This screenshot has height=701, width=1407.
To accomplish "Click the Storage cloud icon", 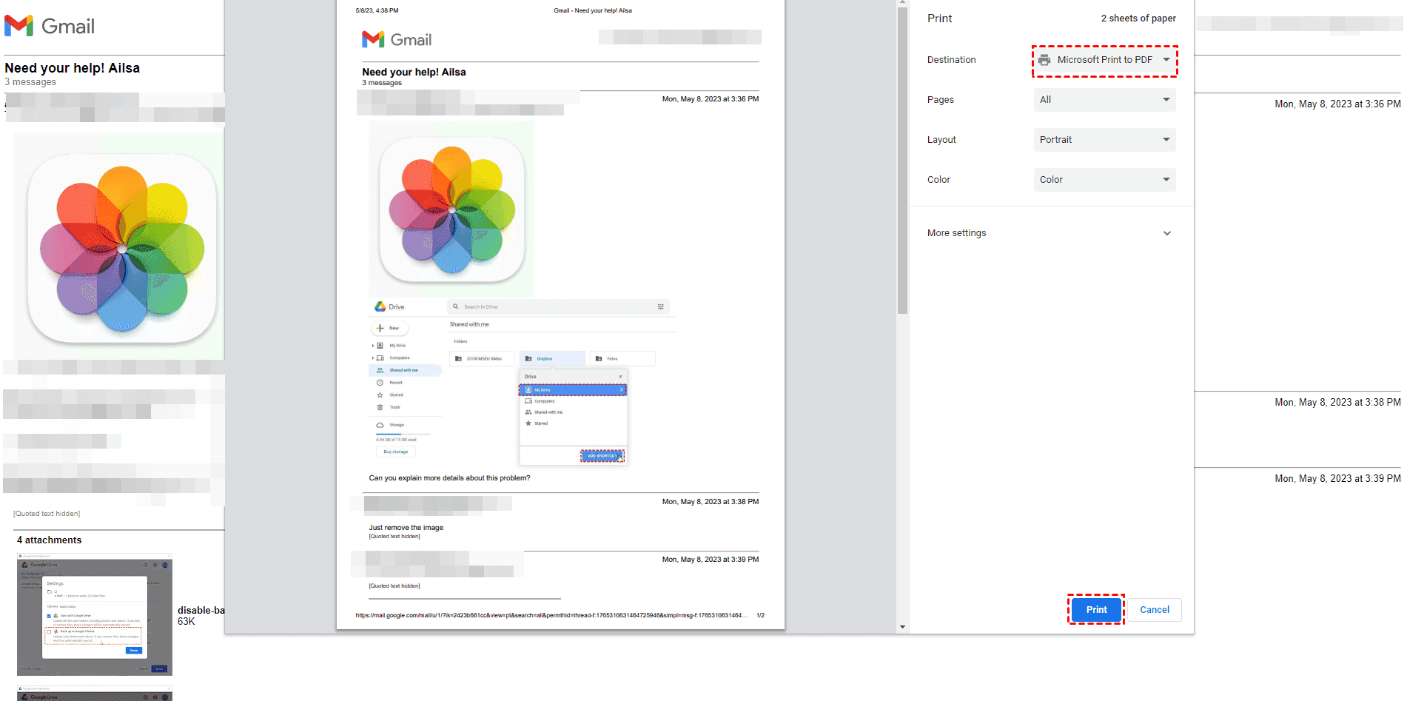I will pos(380,425).
